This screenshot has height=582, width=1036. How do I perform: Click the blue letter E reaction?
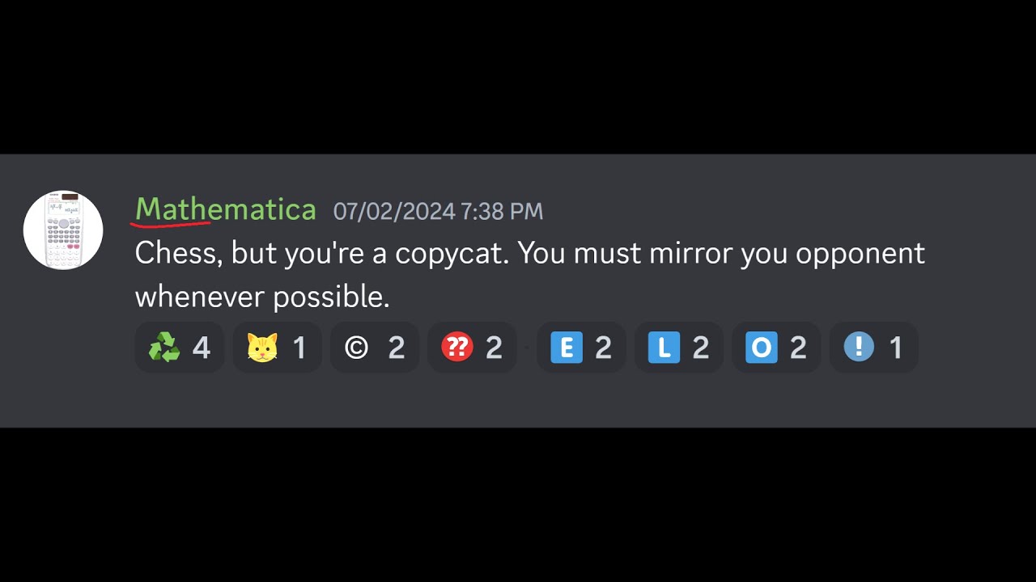point(581,348)
